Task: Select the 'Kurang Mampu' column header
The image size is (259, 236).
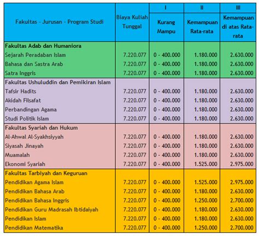Action: (166, 27)
